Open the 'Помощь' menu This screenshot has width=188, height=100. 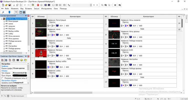[x=63, y=9]
